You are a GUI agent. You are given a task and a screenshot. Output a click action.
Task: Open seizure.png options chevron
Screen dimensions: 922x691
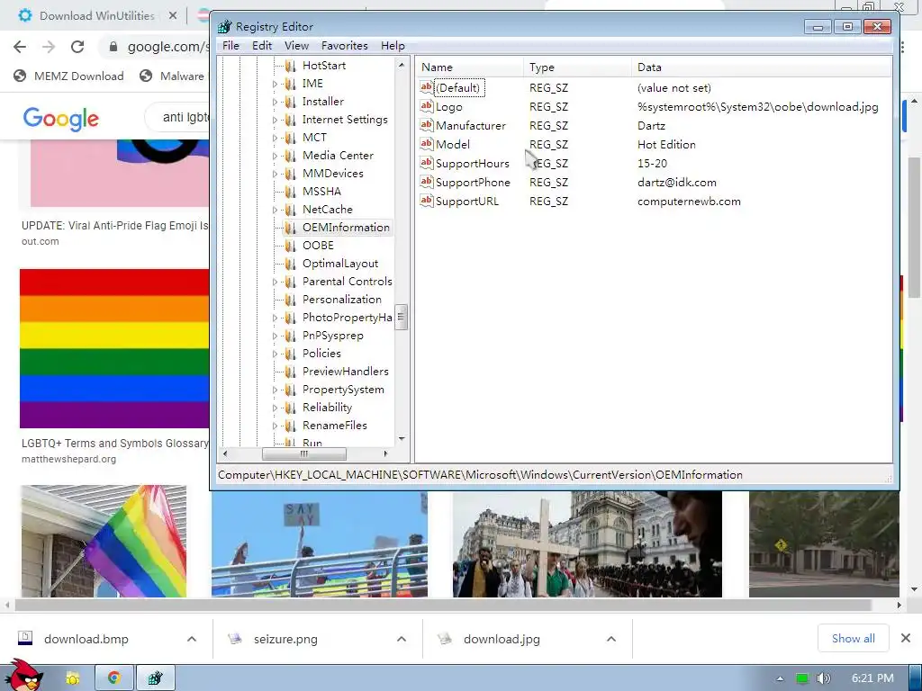pos(402,639)
